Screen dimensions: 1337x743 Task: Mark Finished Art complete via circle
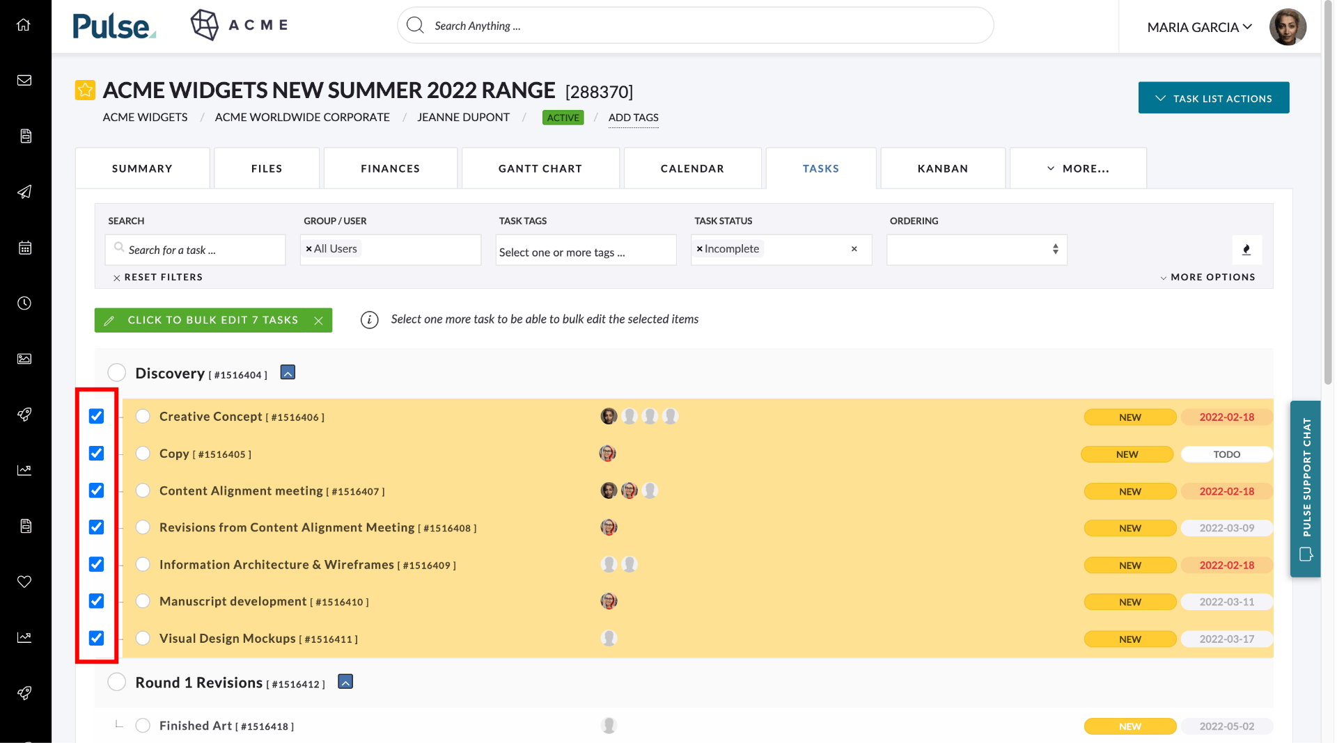pyautogui.click(x=143, y=726)
